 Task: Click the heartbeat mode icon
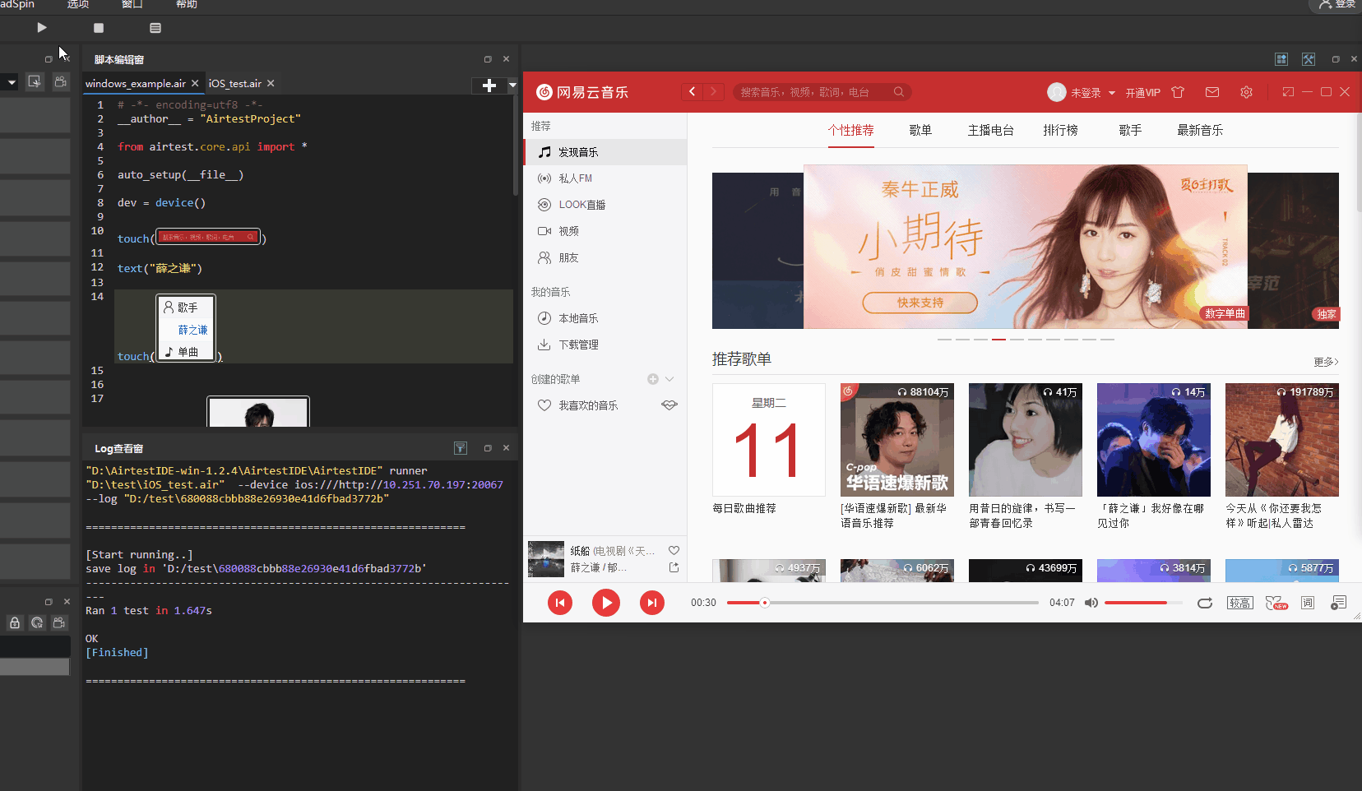tap(669, 405)
